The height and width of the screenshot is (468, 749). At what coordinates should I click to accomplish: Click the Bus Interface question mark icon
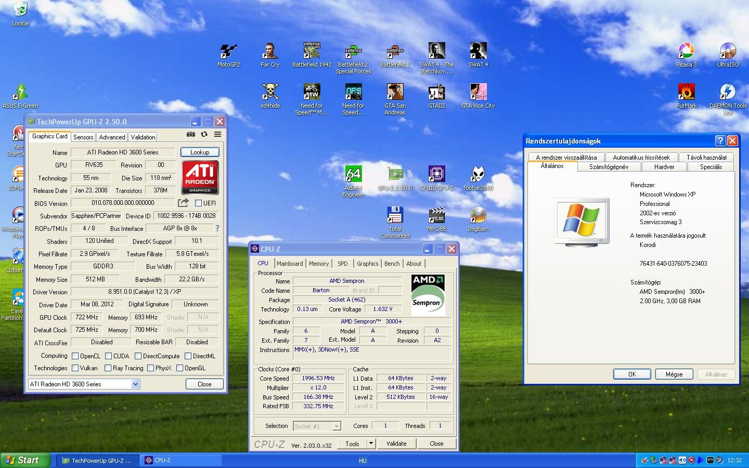(x=217, y=228)
